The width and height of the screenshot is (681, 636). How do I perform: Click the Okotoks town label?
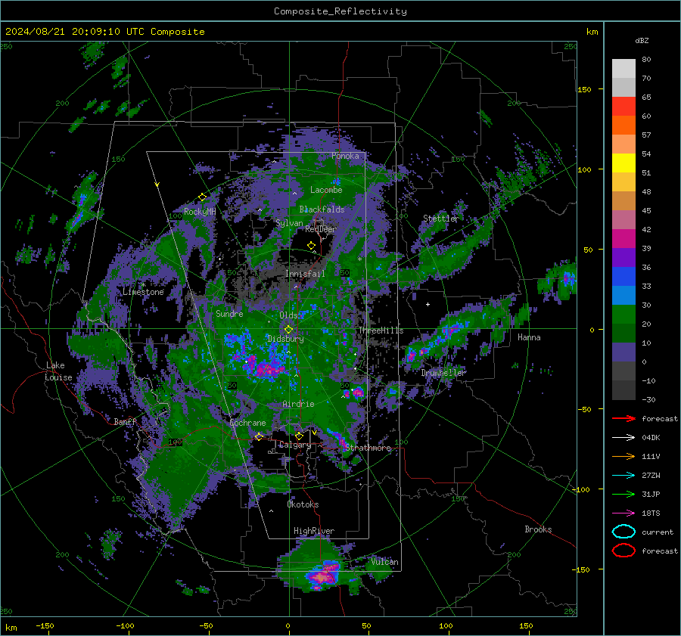tap(303, 505)
